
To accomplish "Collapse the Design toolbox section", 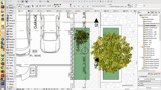I will (x=8, y=13).
